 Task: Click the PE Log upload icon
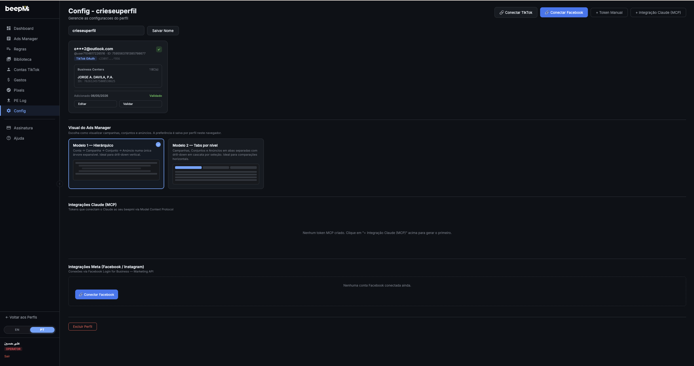(9, 100)
